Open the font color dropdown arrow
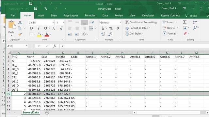The width and height of the screenshot is (209, 117). point(50,34)
